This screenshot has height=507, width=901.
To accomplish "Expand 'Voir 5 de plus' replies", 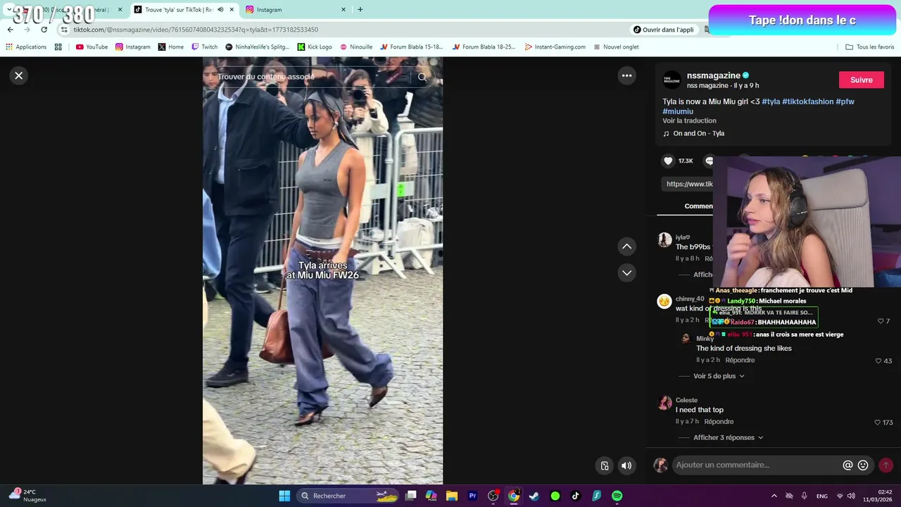I will tap(719, 376).
